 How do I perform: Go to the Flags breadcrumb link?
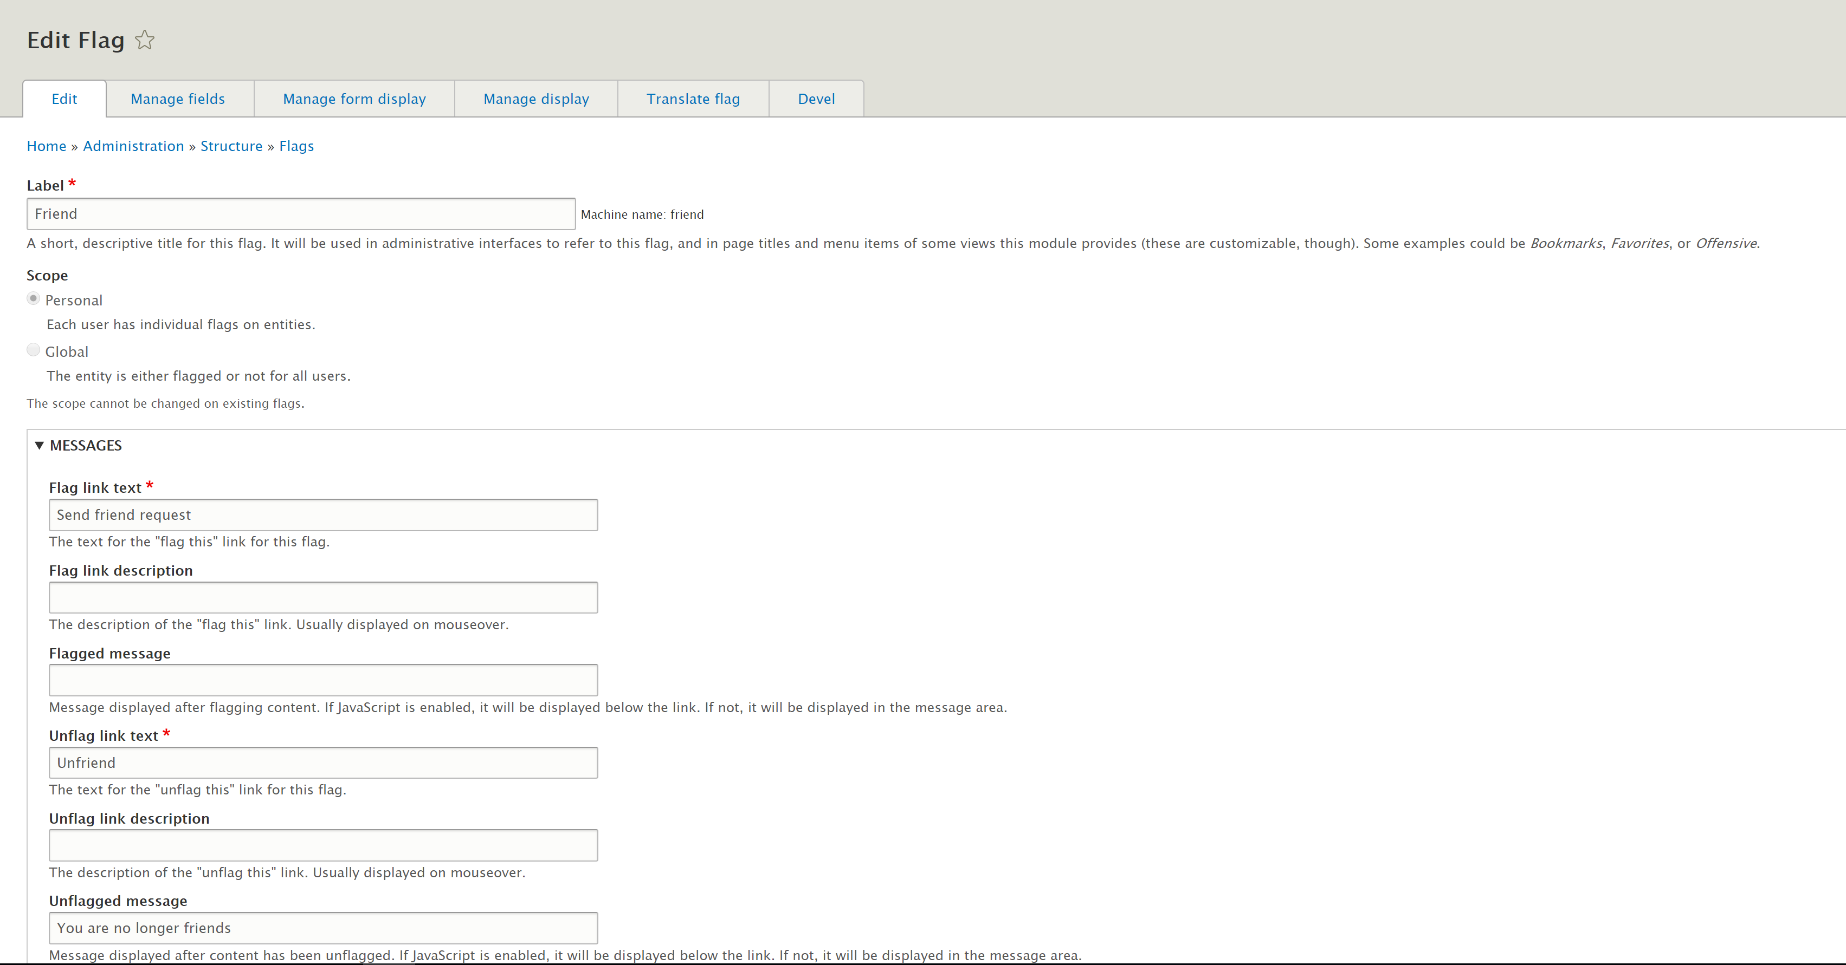pyautogui.click(x=296, y=146)
